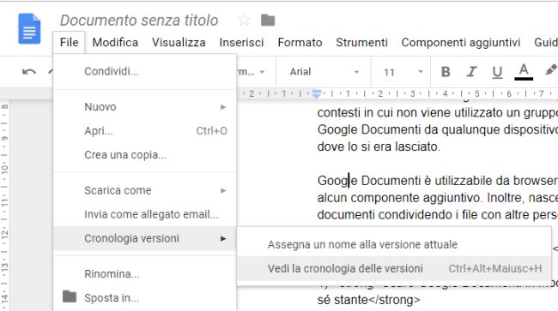
Task: Open the Visualizza menu
Action: click(179, 42)
